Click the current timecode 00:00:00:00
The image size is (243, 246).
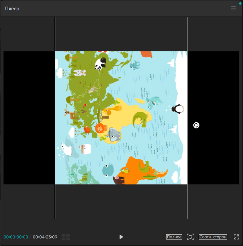[x=16, y=237]
